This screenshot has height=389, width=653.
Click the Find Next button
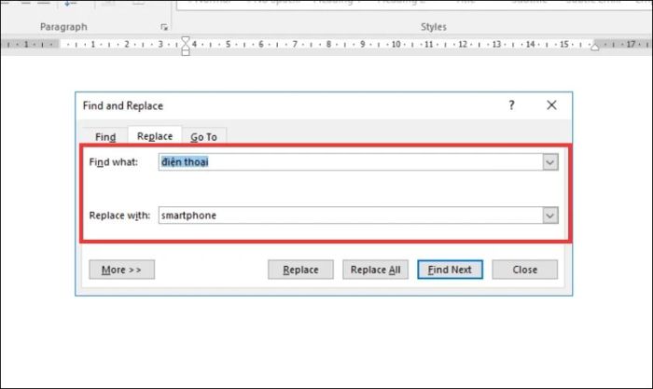click(x=450, y=270)
